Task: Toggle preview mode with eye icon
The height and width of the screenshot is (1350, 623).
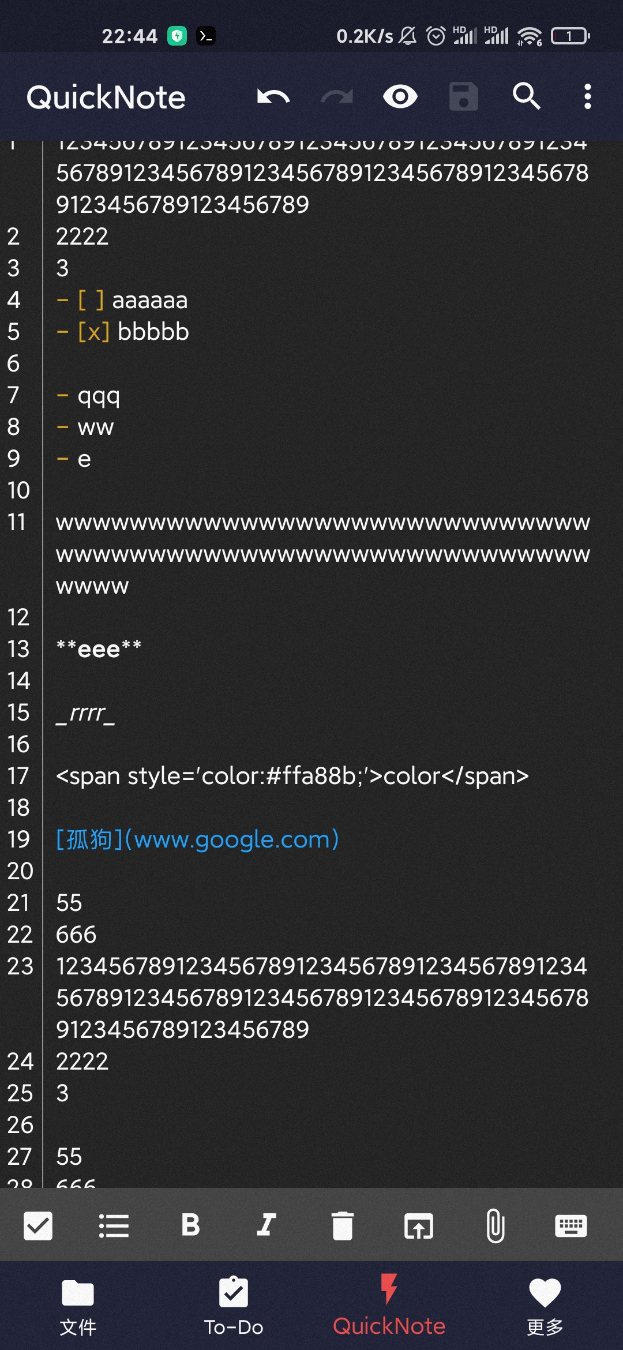Action: coord(400,96)
